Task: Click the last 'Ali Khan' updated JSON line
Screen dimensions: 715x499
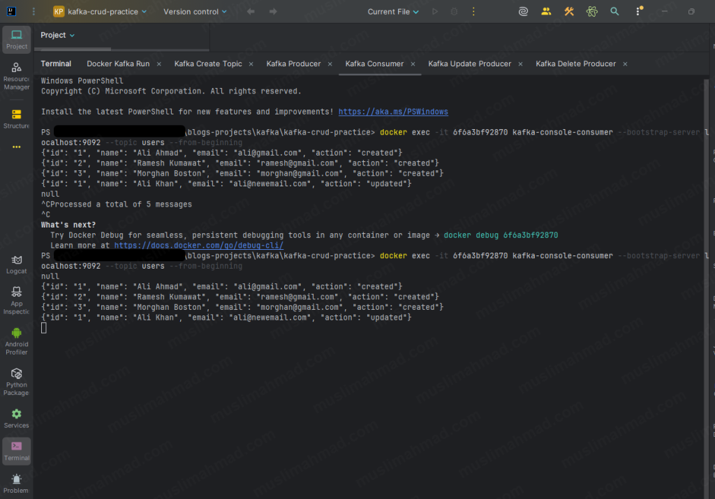Action: tap(226, 318)
